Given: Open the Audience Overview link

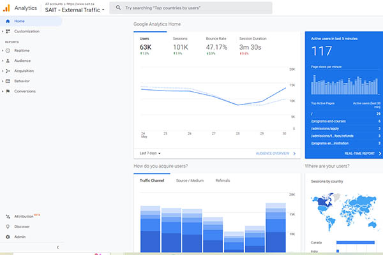Looking at the screenshot, I should click(x=273, y=154).
